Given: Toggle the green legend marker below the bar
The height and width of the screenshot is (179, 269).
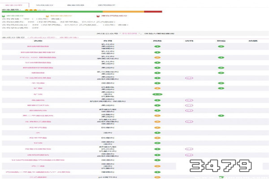Looking at the screenshot, I should 4,15.
